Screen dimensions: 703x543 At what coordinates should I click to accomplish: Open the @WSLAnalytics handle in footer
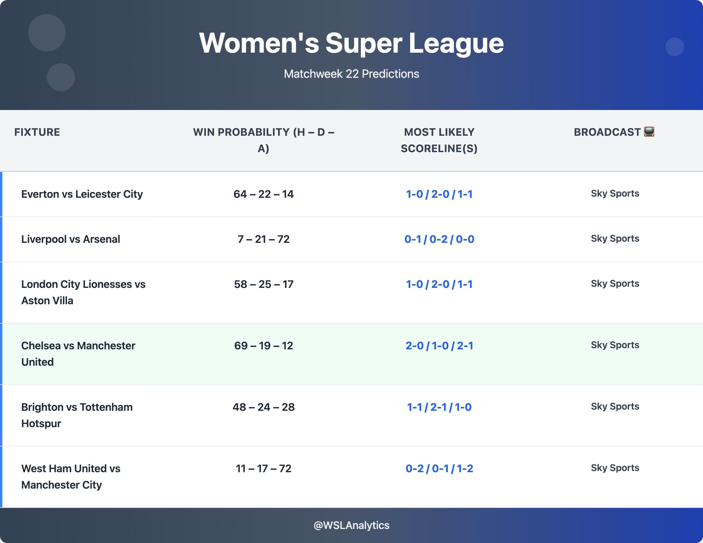(351, 525)
